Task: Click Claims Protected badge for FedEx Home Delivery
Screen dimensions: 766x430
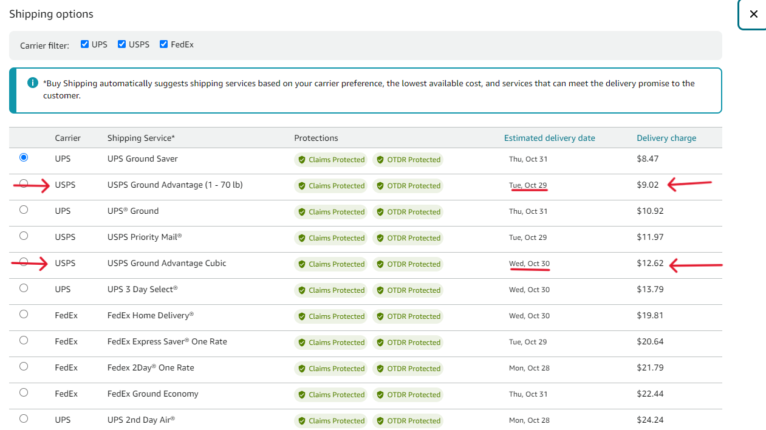Action: point(331,316)
